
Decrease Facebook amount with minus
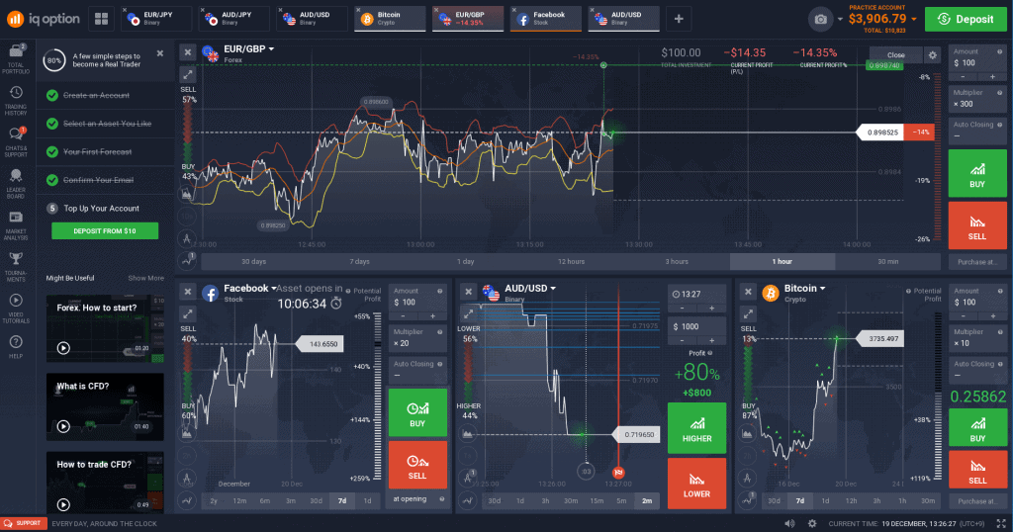point(404,316)
